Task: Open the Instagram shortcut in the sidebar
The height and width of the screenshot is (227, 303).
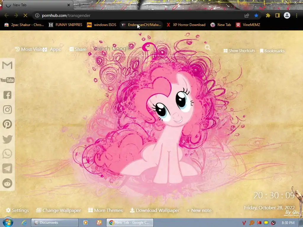Action: pos(7,110)
